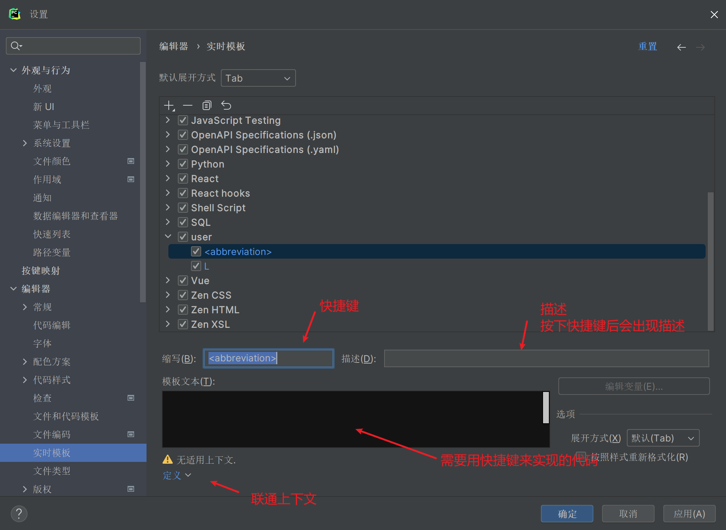This screenshot has width=726, height=530.
Task: Click the duplicate template icon
Action: [207, 106]
